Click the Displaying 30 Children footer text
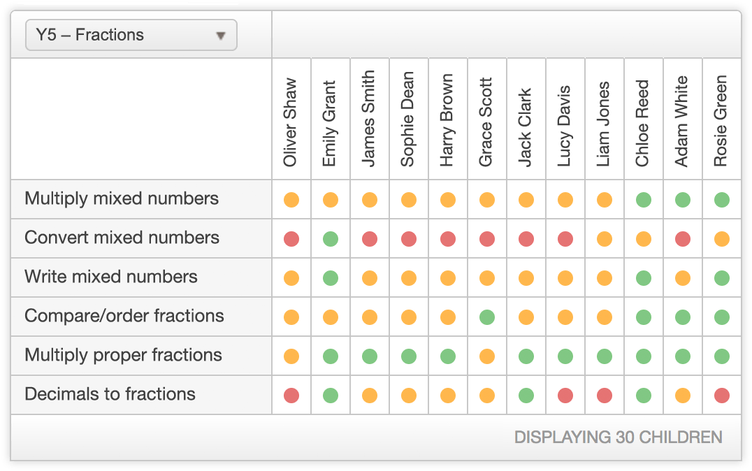The height and width of the screenshot is (471, 752). click(x=618, y=438)
